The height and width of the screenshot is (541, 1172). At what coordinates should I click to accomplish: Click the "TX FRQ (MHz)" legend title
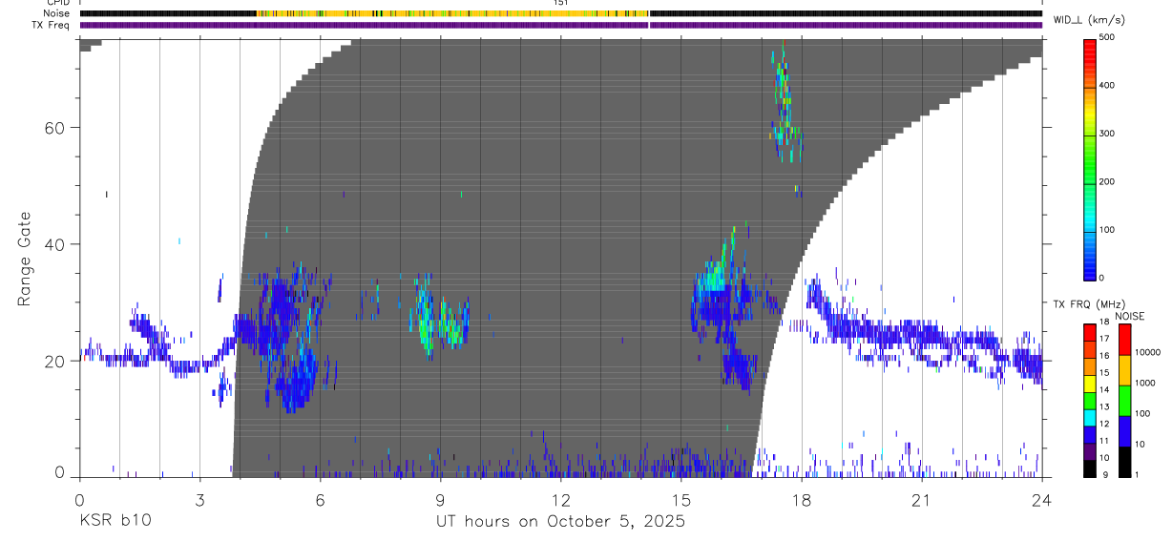click(1087, 304)
